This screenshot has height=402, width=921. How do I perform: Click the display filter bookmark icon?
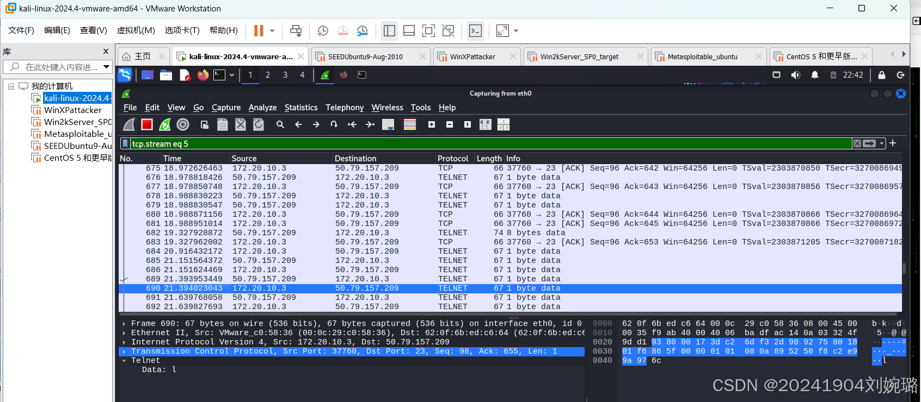(x=125, y=143)
